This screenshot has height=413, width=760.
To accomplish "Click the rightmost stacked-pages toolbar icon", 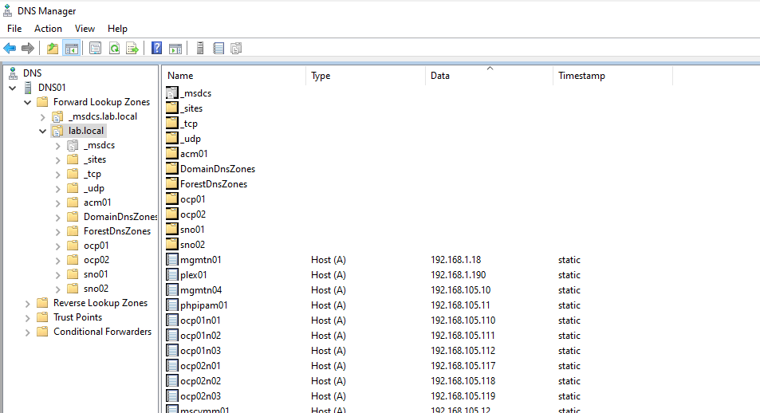I will click(x=236, y=48).
